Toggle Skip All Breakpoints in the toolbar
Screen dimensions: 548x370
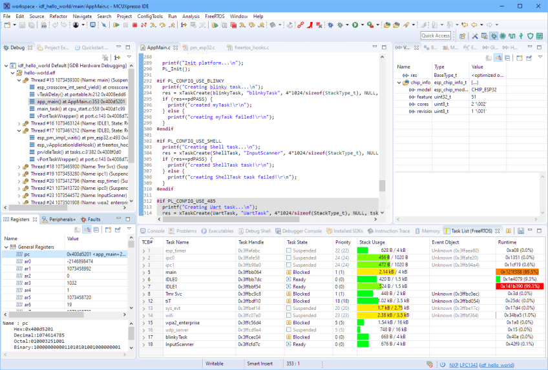click(104, 25)
